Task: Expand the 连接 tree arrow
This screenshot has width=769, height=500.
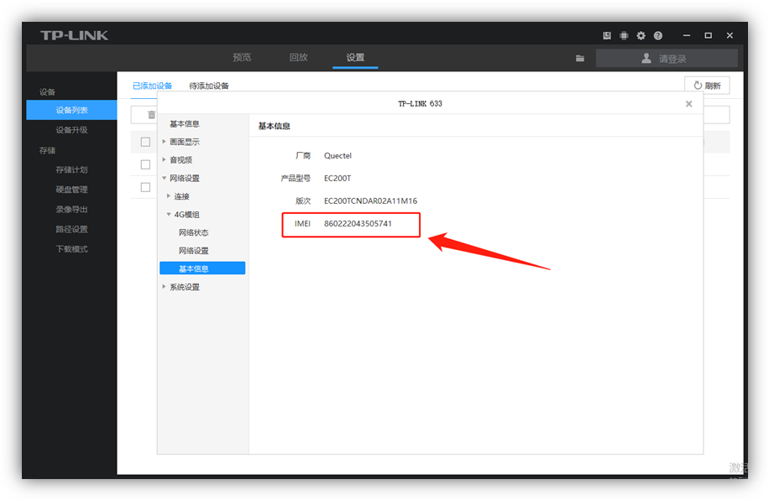Action: [x=168, y=195]
